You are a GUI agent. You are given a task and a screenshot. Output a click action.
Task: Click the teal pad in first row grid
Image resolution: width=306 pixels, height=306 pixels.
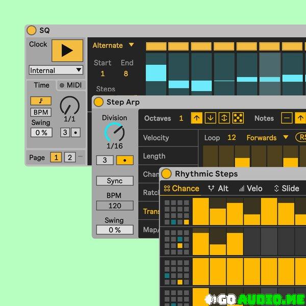[x=173, y=222]
